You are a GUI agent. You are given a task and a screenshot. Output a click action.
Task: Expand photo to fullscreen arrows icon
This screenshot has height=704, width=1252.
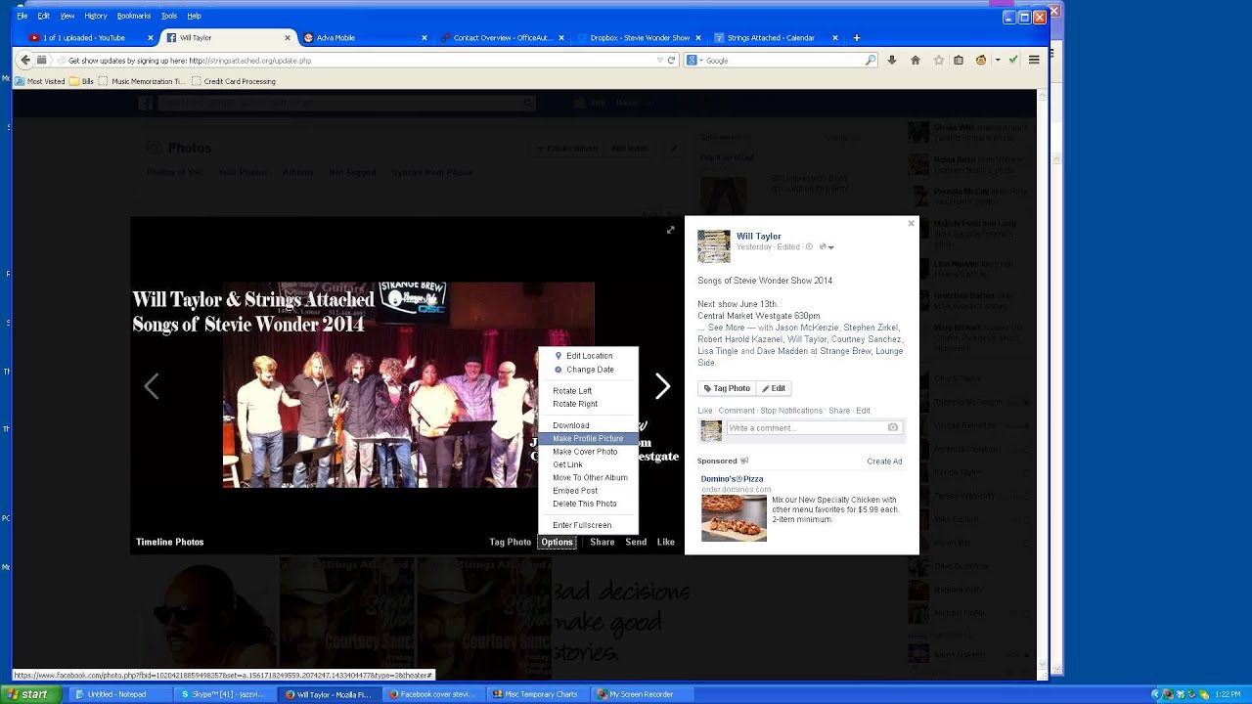(x=670, y=230)
